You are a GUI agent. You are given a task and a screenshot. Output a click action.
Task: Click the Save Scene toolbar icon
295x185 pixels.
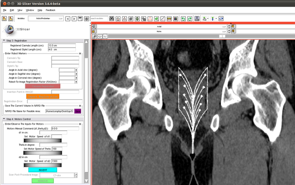11,18
